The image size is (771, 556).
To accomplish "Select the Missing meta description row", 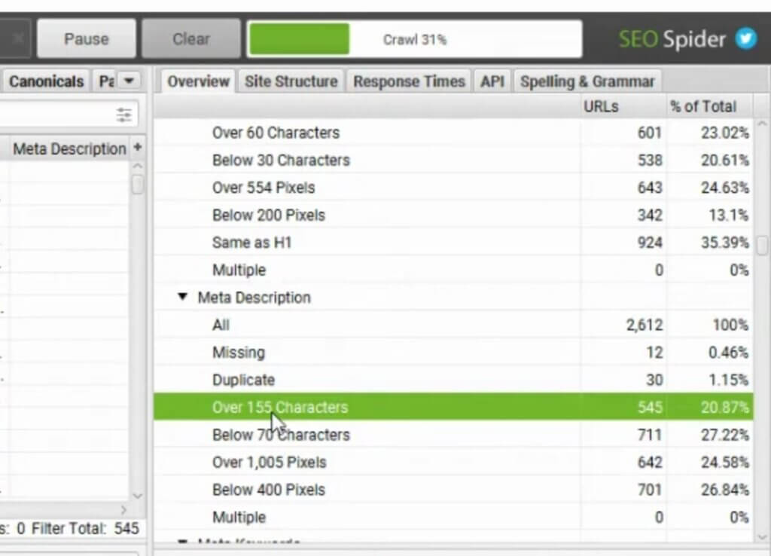I will (x=453, y=353).
